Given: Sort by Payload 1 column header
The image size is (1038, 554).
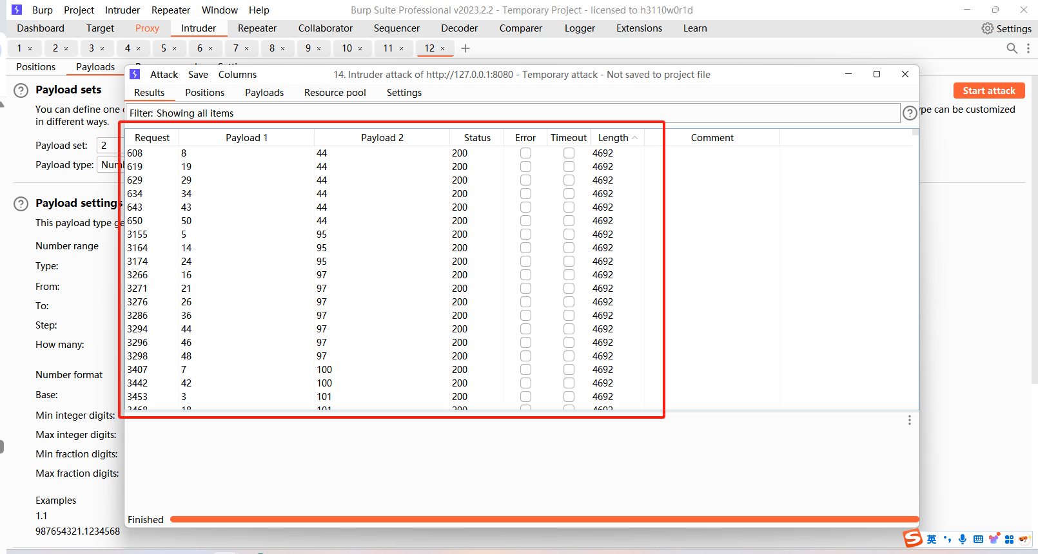Looking at the screenshot, I should coord(247,138).
